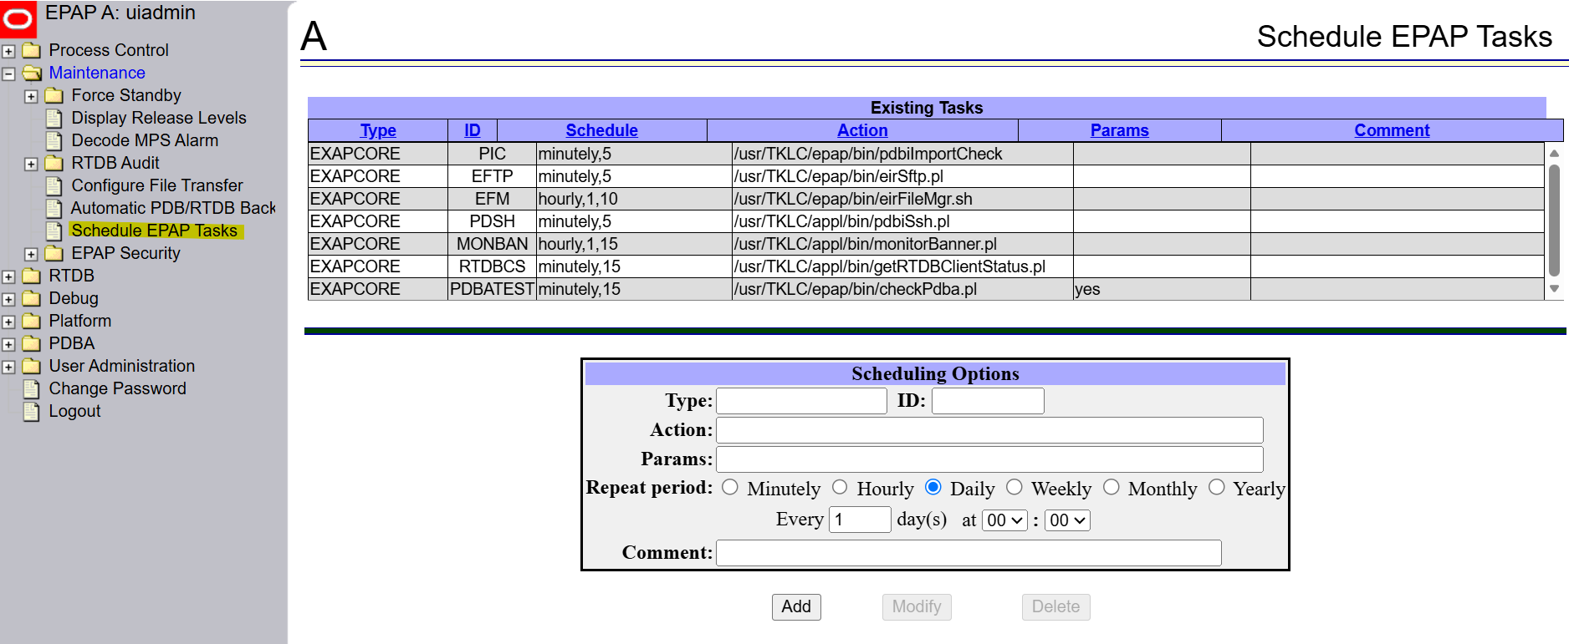The height and width of the screenshot is (644, 1569).
Task: Click the Configure File Transfer document icon
Action: (54, 185)
